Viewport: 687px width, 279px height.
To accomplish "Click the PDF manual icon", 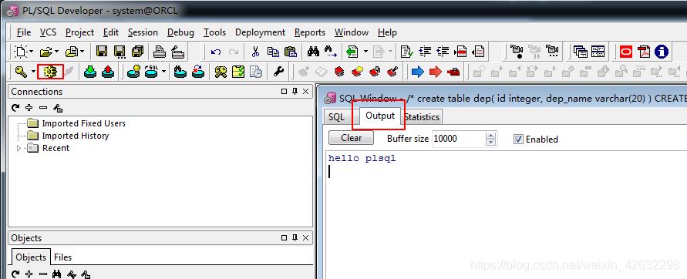I will point(644,52).
